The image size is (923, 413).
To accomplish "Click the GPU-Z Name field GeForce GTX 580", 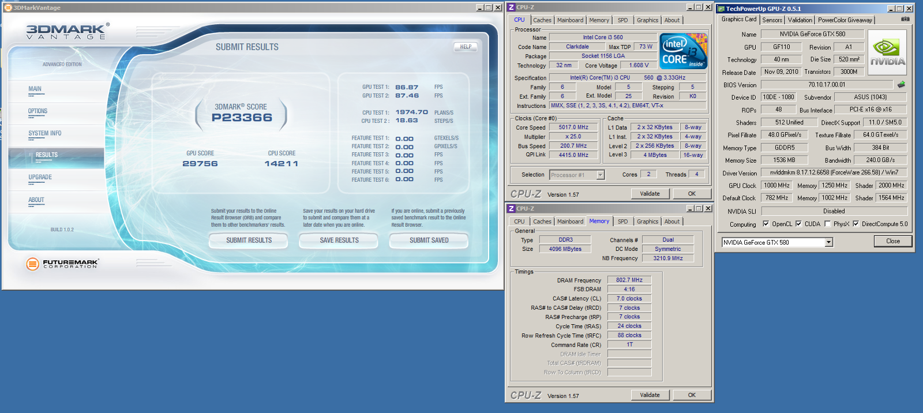I will click(x=812, y=34).
